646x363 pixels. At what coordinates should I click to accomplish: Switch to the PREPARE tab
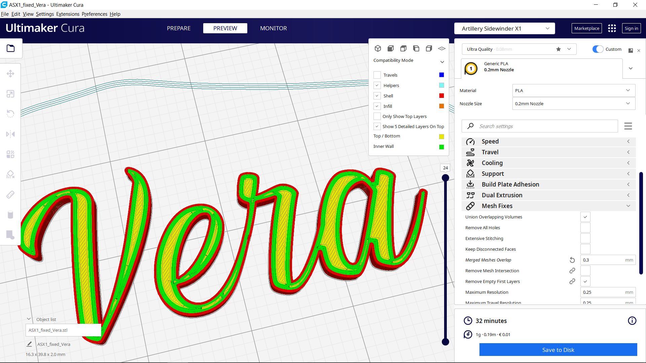[x=179, y=28]
